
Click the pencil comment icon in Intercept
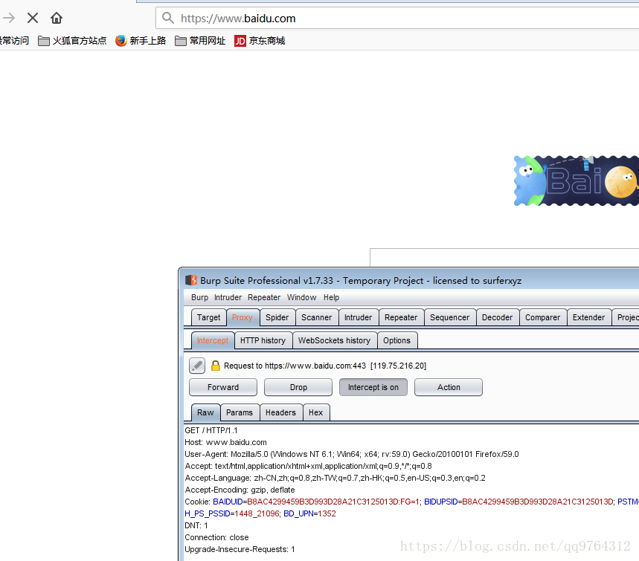click(x=197, y=366)
